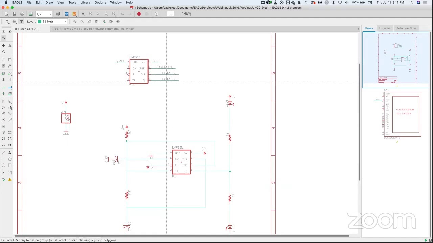Click the Bluetooth menu bar icon
This screenshot has width=433, height=243.
[333, 2]
